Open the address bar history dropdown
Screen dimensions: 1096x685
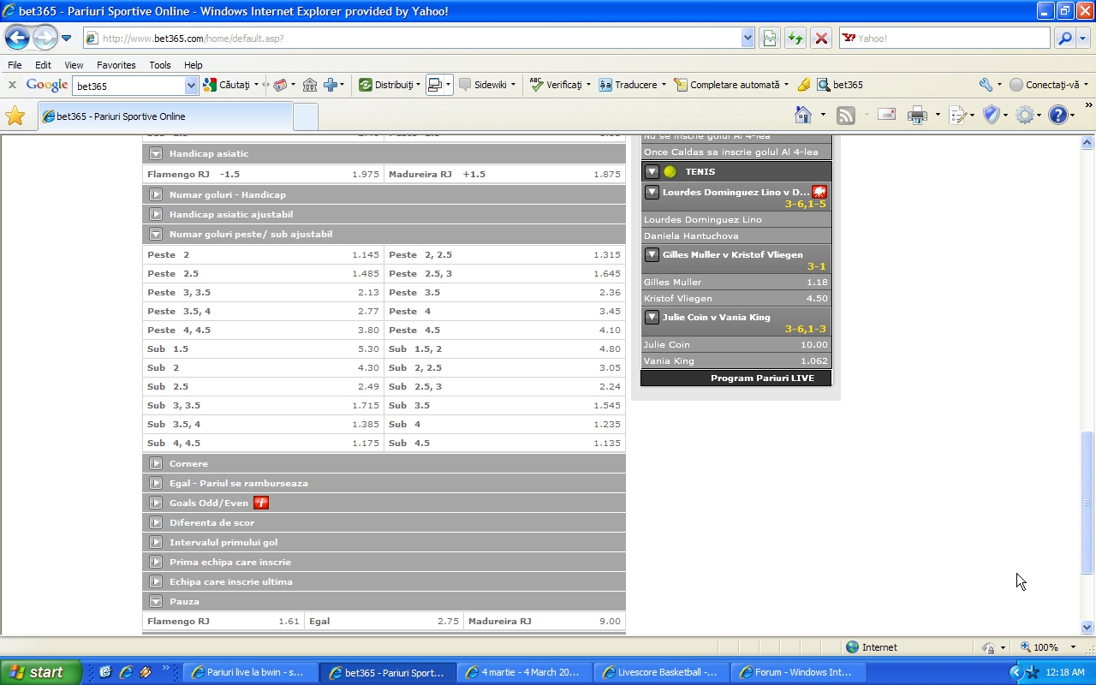coord(748,38)
